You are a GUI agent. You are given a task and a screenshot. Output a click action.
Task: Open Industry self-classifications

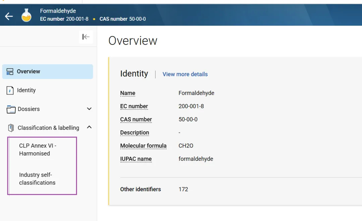[x=37, y=179]
